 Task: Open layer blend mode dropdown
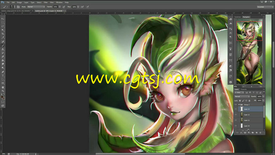[242, 96]
